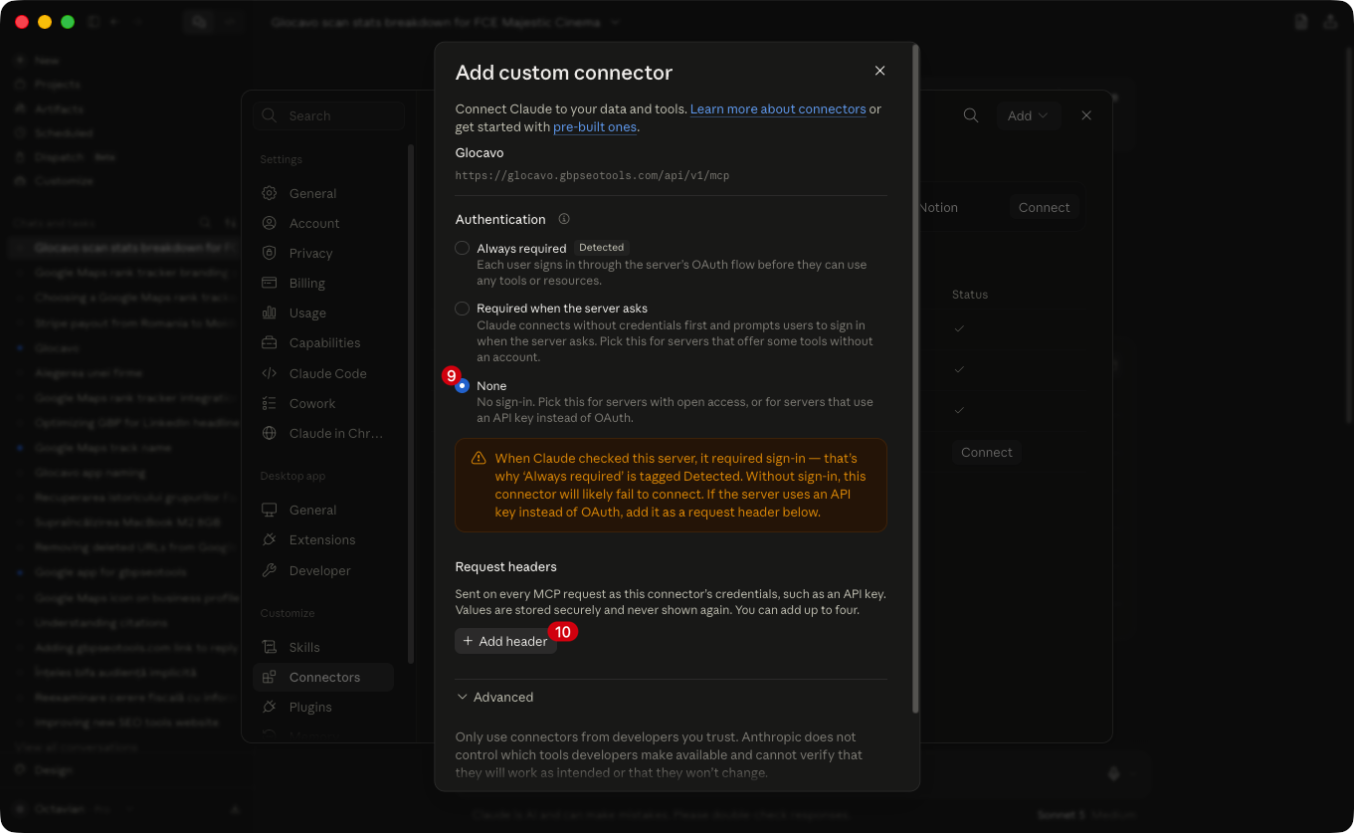This screenshot has width=1354, height=833.
Task: Select the 'Always required' authentication option
Action: [x=462, y=248]
